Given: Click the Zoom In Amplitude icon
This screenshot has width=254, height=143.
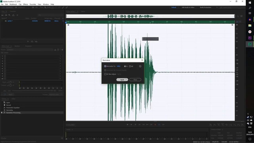Looking at the screenshot, I should tap(211, 125).
